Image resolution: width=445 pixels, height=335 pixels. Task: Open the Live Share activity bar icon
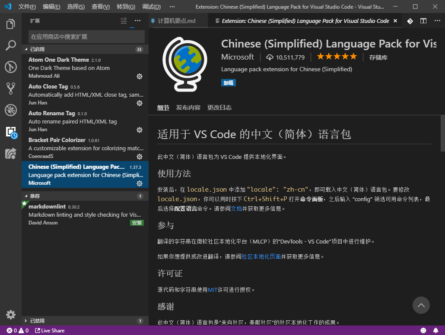(11, 154)
